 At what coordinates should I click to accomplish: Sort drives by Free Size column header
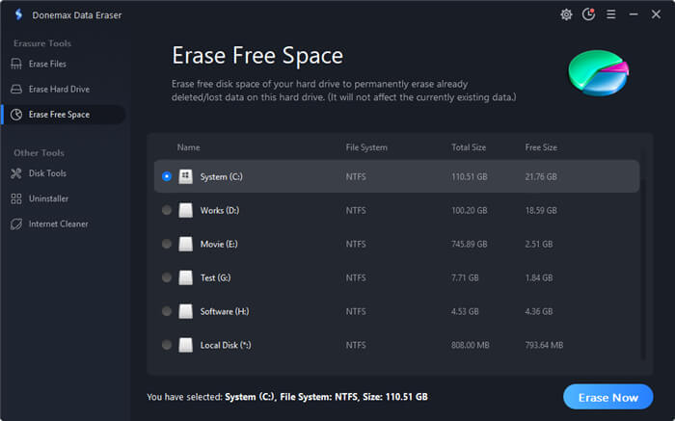[543, 147]
